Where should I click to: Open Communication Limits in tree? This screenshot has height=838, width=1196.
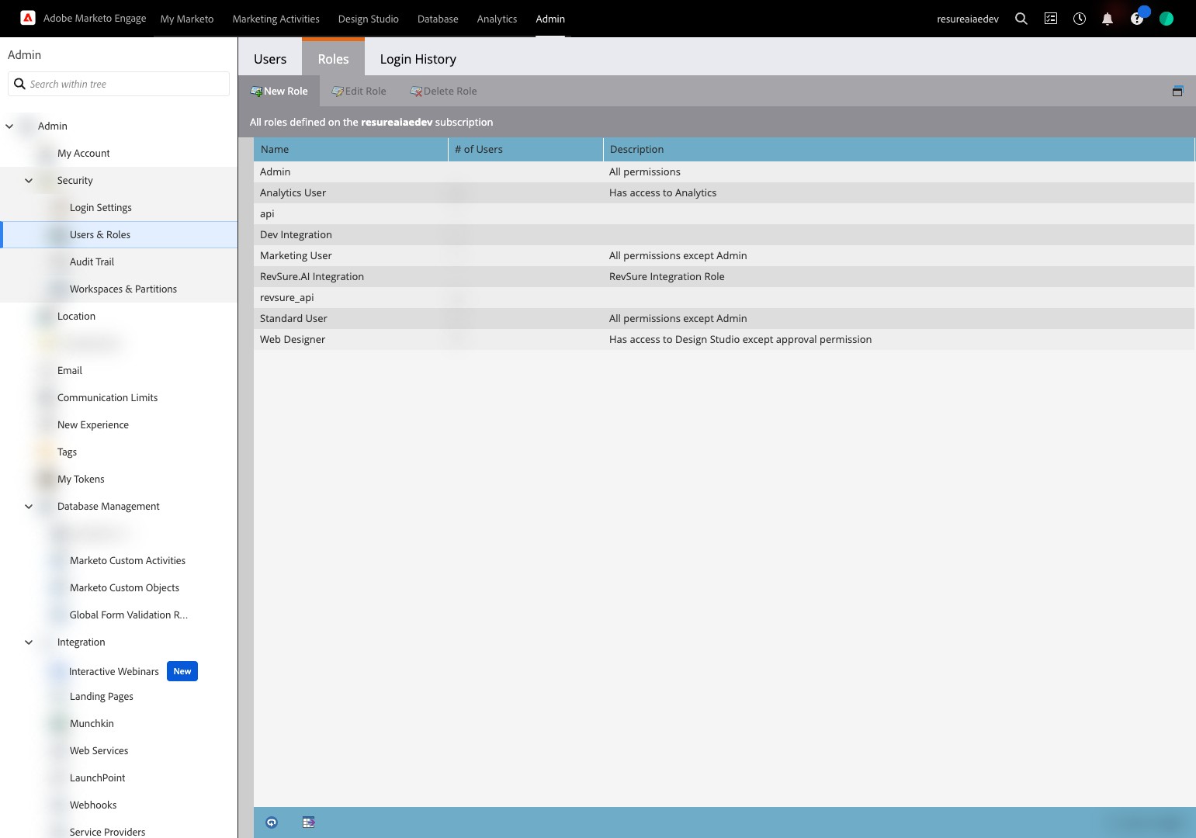pos(107,397)
